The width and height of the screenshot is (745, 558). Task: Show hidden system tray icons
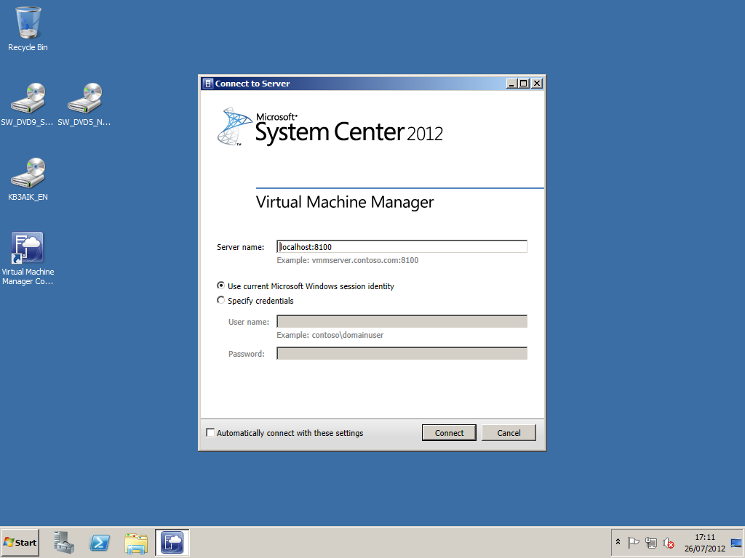click(618, 542)
